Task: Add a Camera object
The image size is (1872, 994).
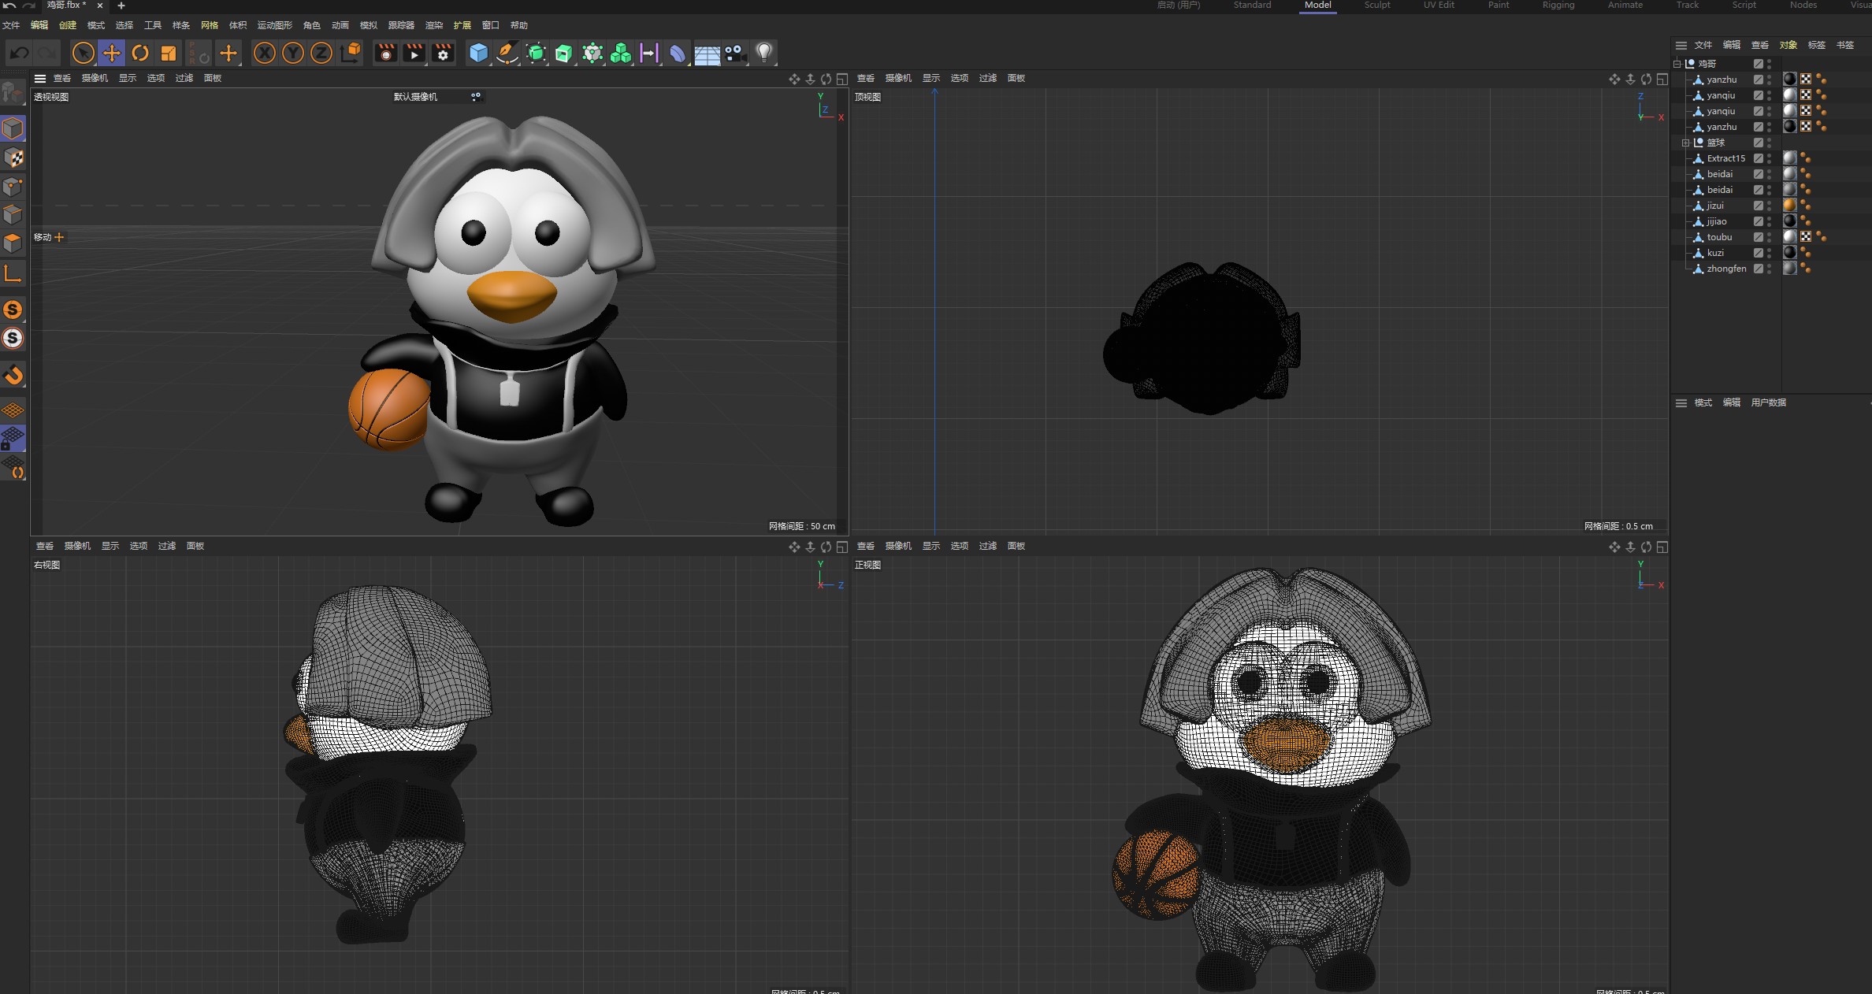Action: coord(735,53)
